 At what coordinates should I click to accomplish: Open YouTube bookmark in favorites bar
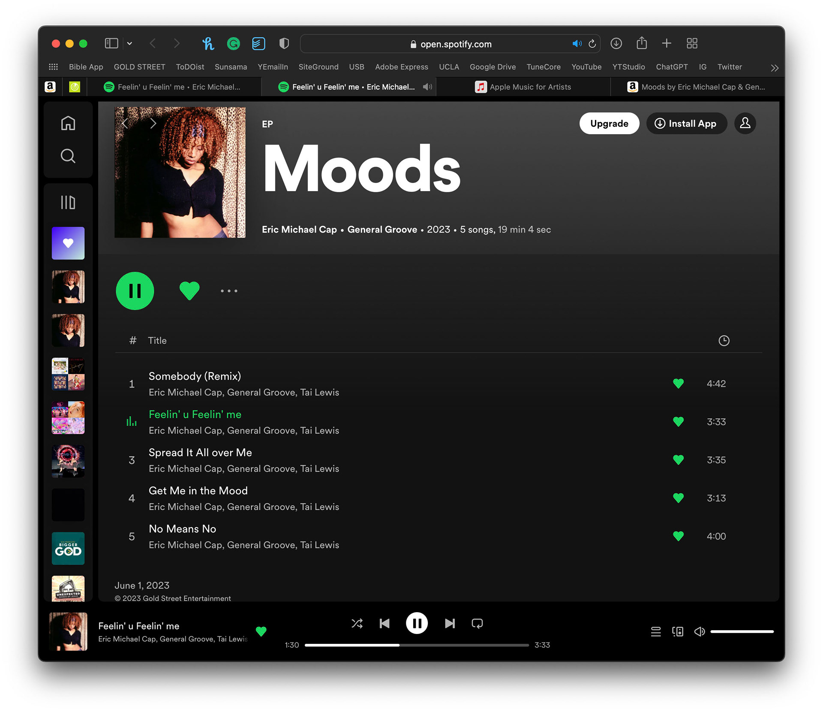[x=586, y=67]
